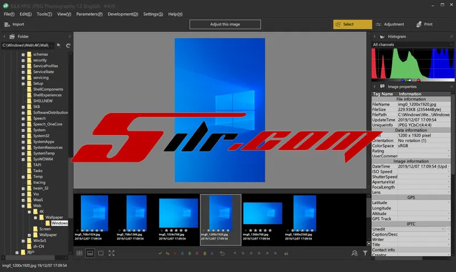
Task: Expand the Setup folder in tree
Action: (x=23, y=83)
